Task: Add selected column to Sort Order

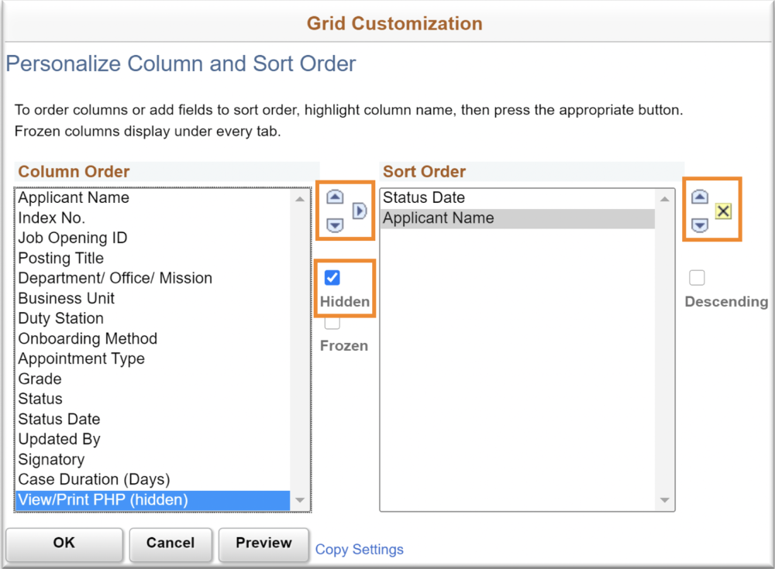Action: [x=360, y=211]
